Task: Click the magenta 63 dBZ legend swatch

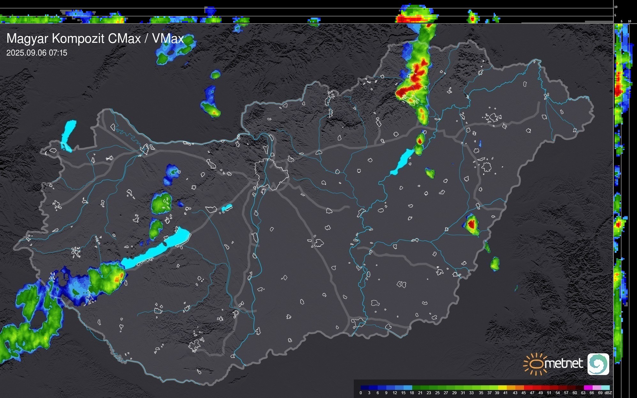Action: 588,387
